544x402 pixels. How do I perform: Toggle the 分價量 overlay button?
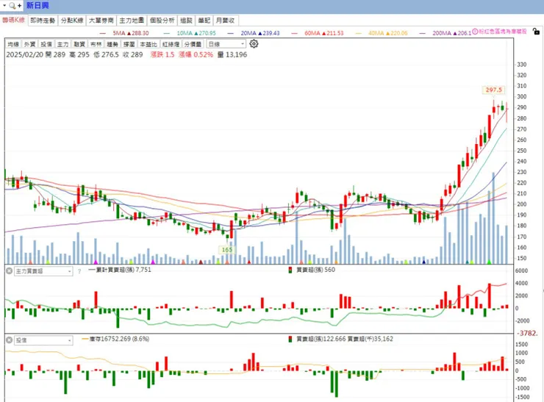[x=193, y=44]
